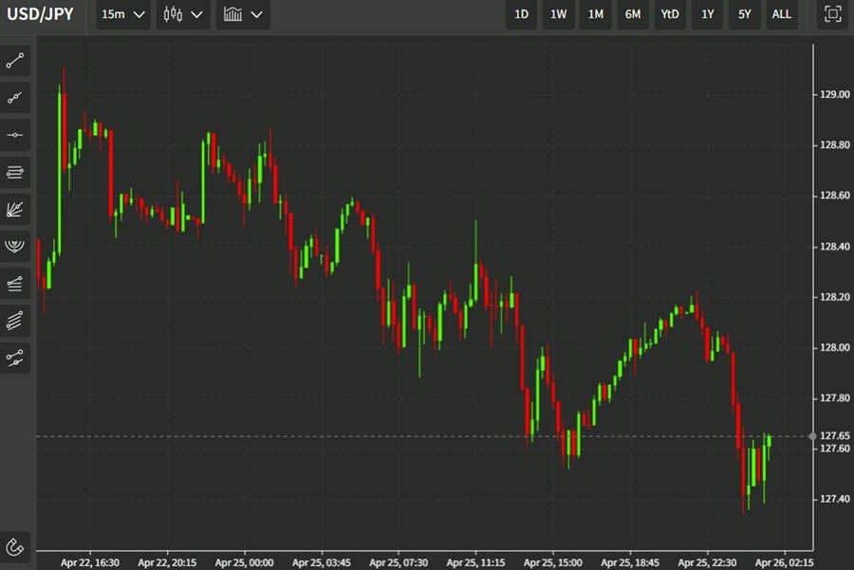The image size is (854, 570).
Task: Select the regression channel tool
Action: [15, 359]
